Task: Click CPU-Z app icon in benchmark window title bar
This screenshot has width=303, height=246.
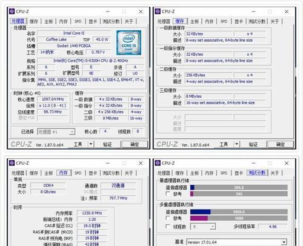Action: [x=158, y=163]
